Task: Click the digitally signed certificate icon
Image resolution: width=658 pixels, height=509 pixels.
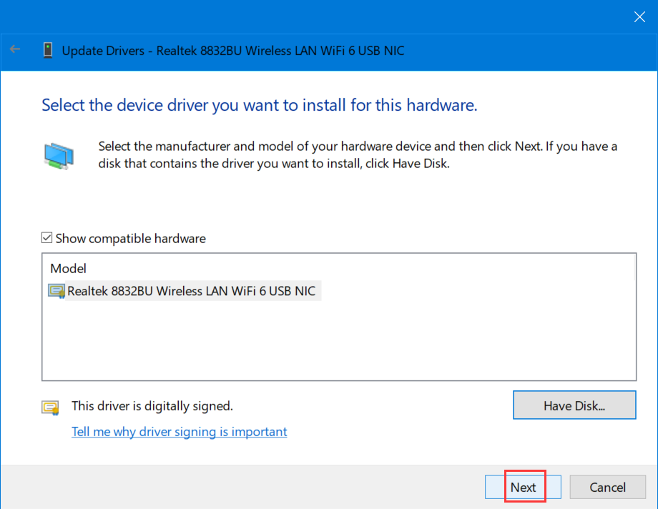Action: coord(50,407)
